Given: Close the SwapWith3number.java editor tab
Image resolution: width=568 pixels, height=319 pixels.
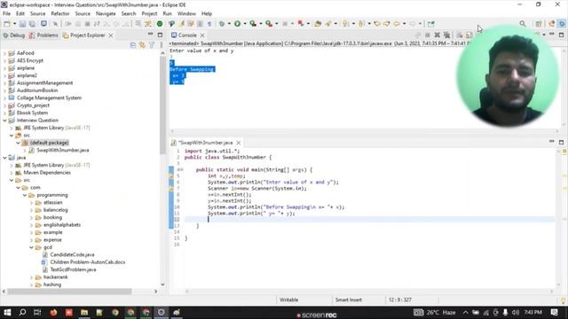Looking at the screenshot, I should click(x=239, y=143).
